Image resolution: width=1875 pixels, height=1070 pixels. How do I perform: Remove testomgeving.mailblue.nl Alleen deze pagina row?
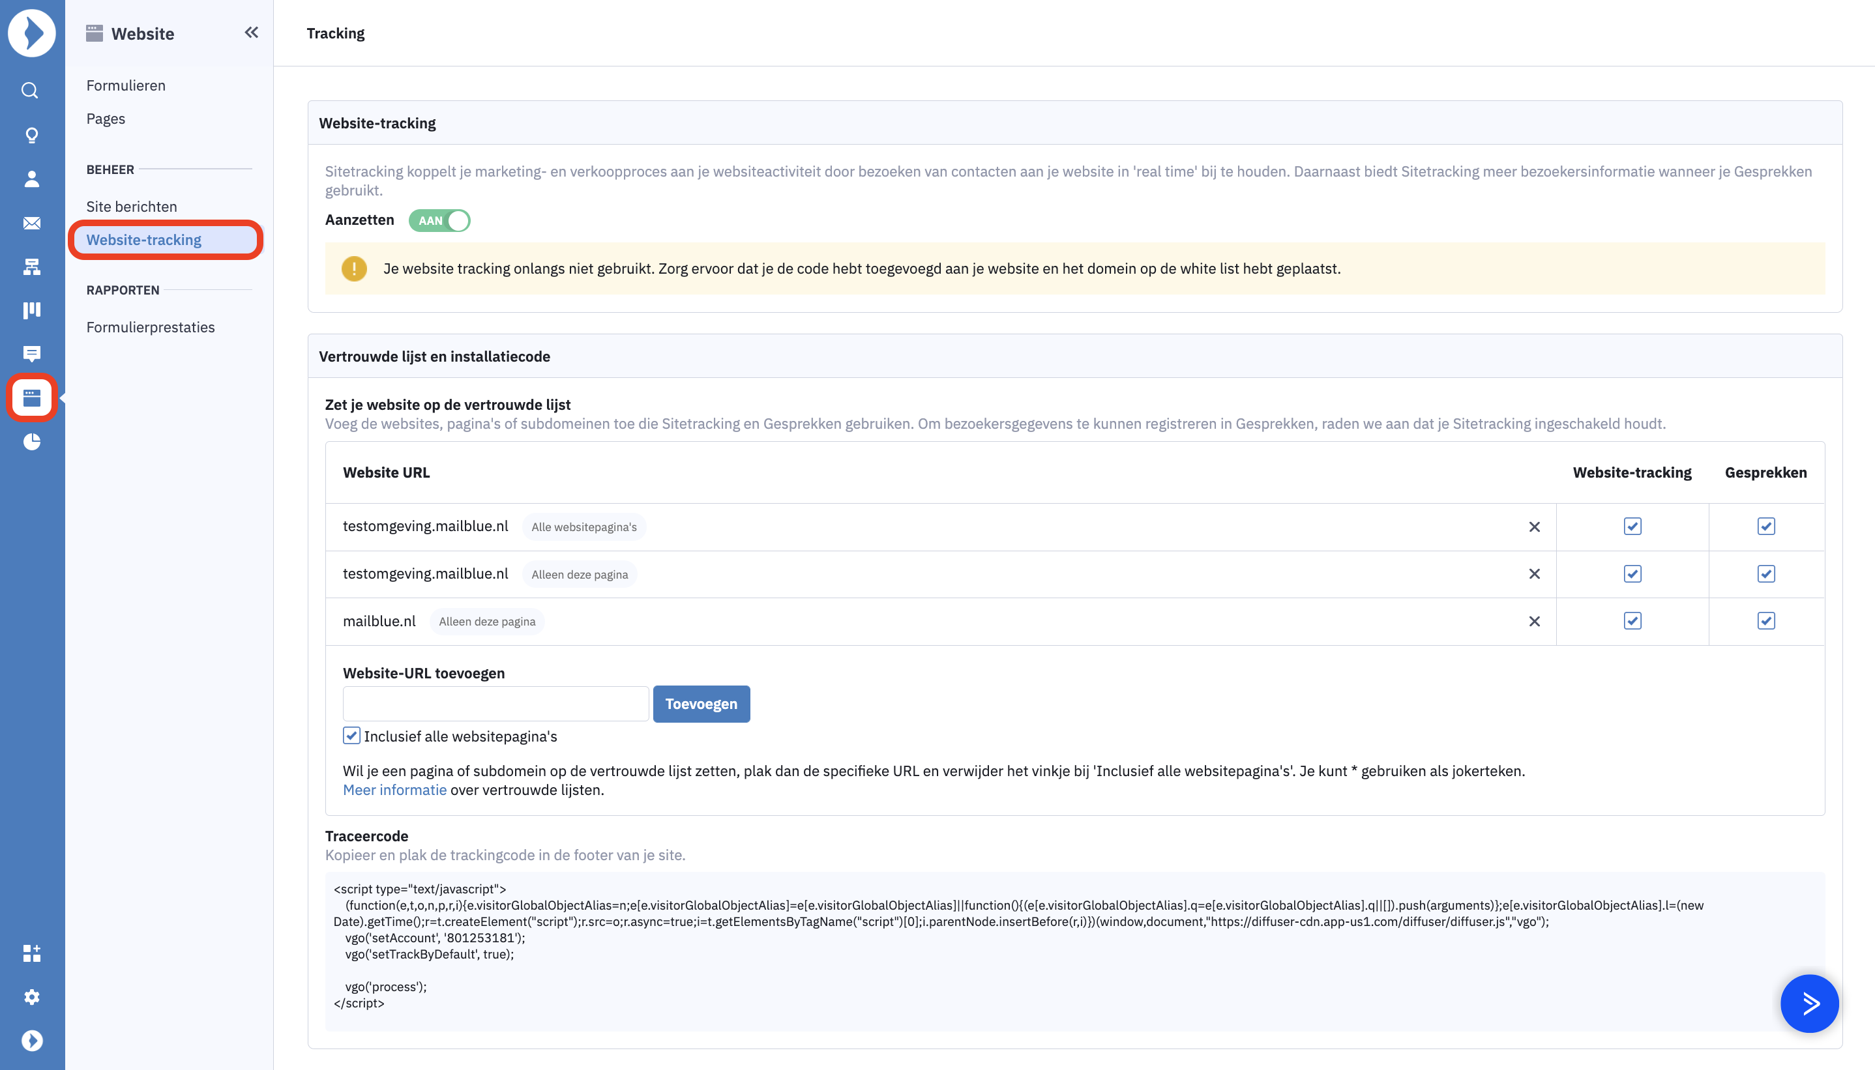[1534, 574]
